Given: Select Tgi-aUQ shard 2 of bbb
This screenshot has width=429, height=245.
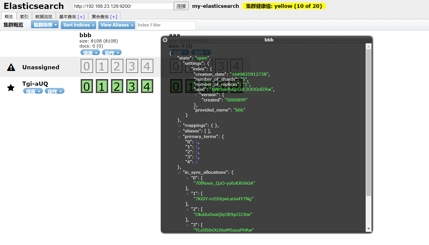Looking at the screenshot, I should (x=117, y=86).
